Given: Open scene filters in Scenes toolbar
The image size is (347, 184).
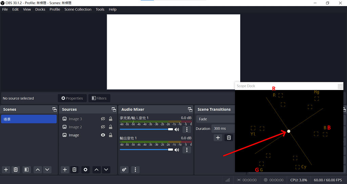Looking at the screenshot, I should (x=26, y=169).
